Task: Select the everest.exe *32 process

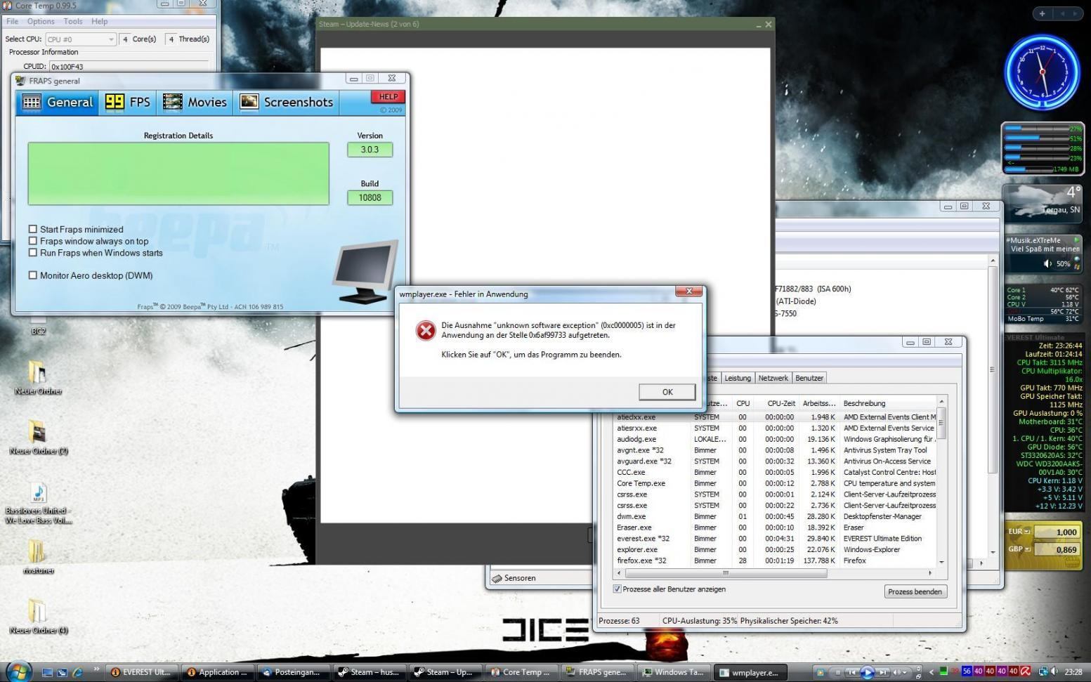Action: click(776, 539)
